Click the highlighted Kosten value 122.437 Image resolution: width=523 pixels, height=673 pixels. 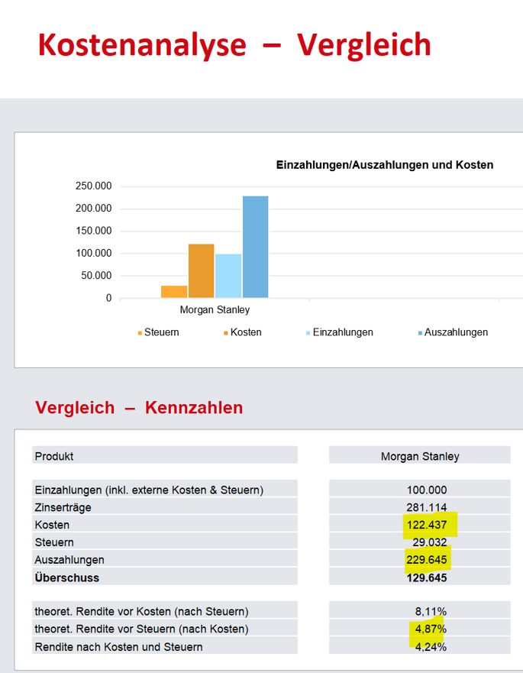coord(427,525)
